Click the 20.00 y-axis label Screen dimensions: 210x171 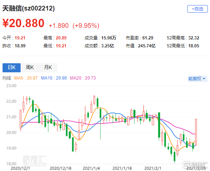(x=11, y=133)
